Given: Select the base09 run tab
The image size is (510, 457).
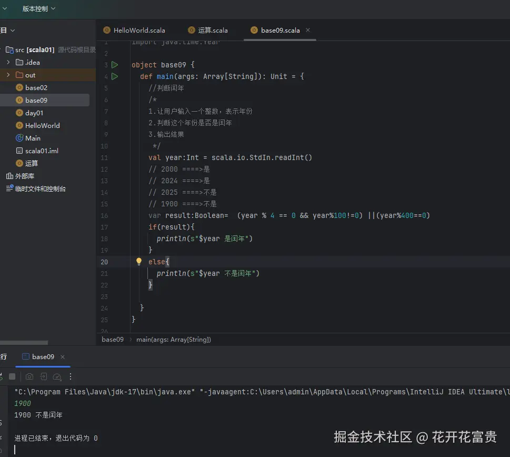Looking at the screenshot, I should [x=43, y=357].
